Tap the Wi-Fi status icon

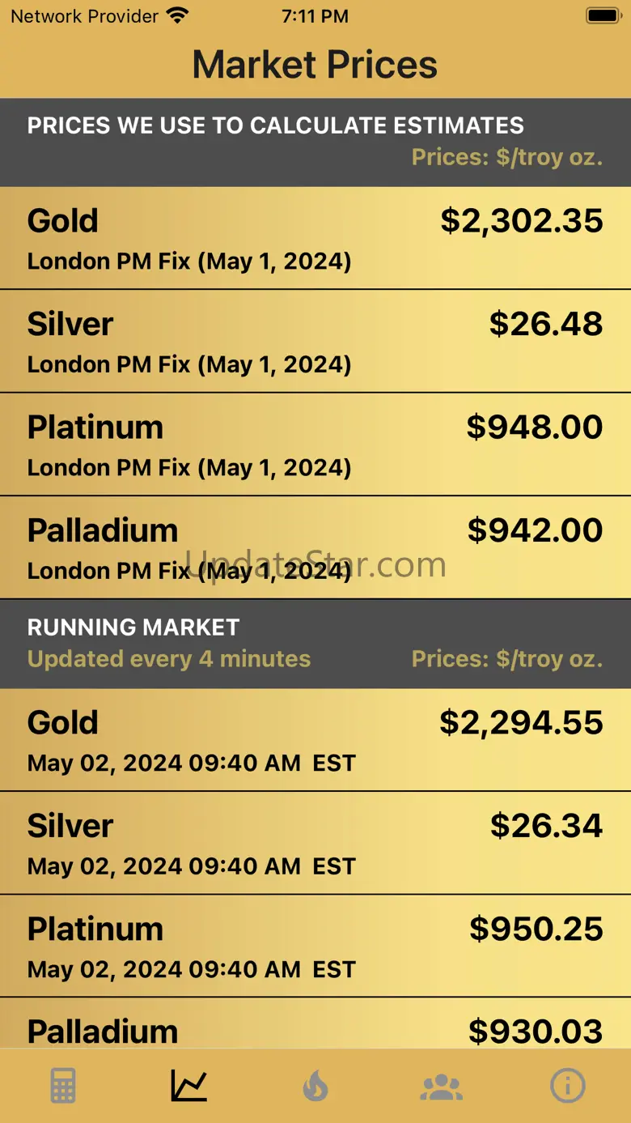click(176, 15)
